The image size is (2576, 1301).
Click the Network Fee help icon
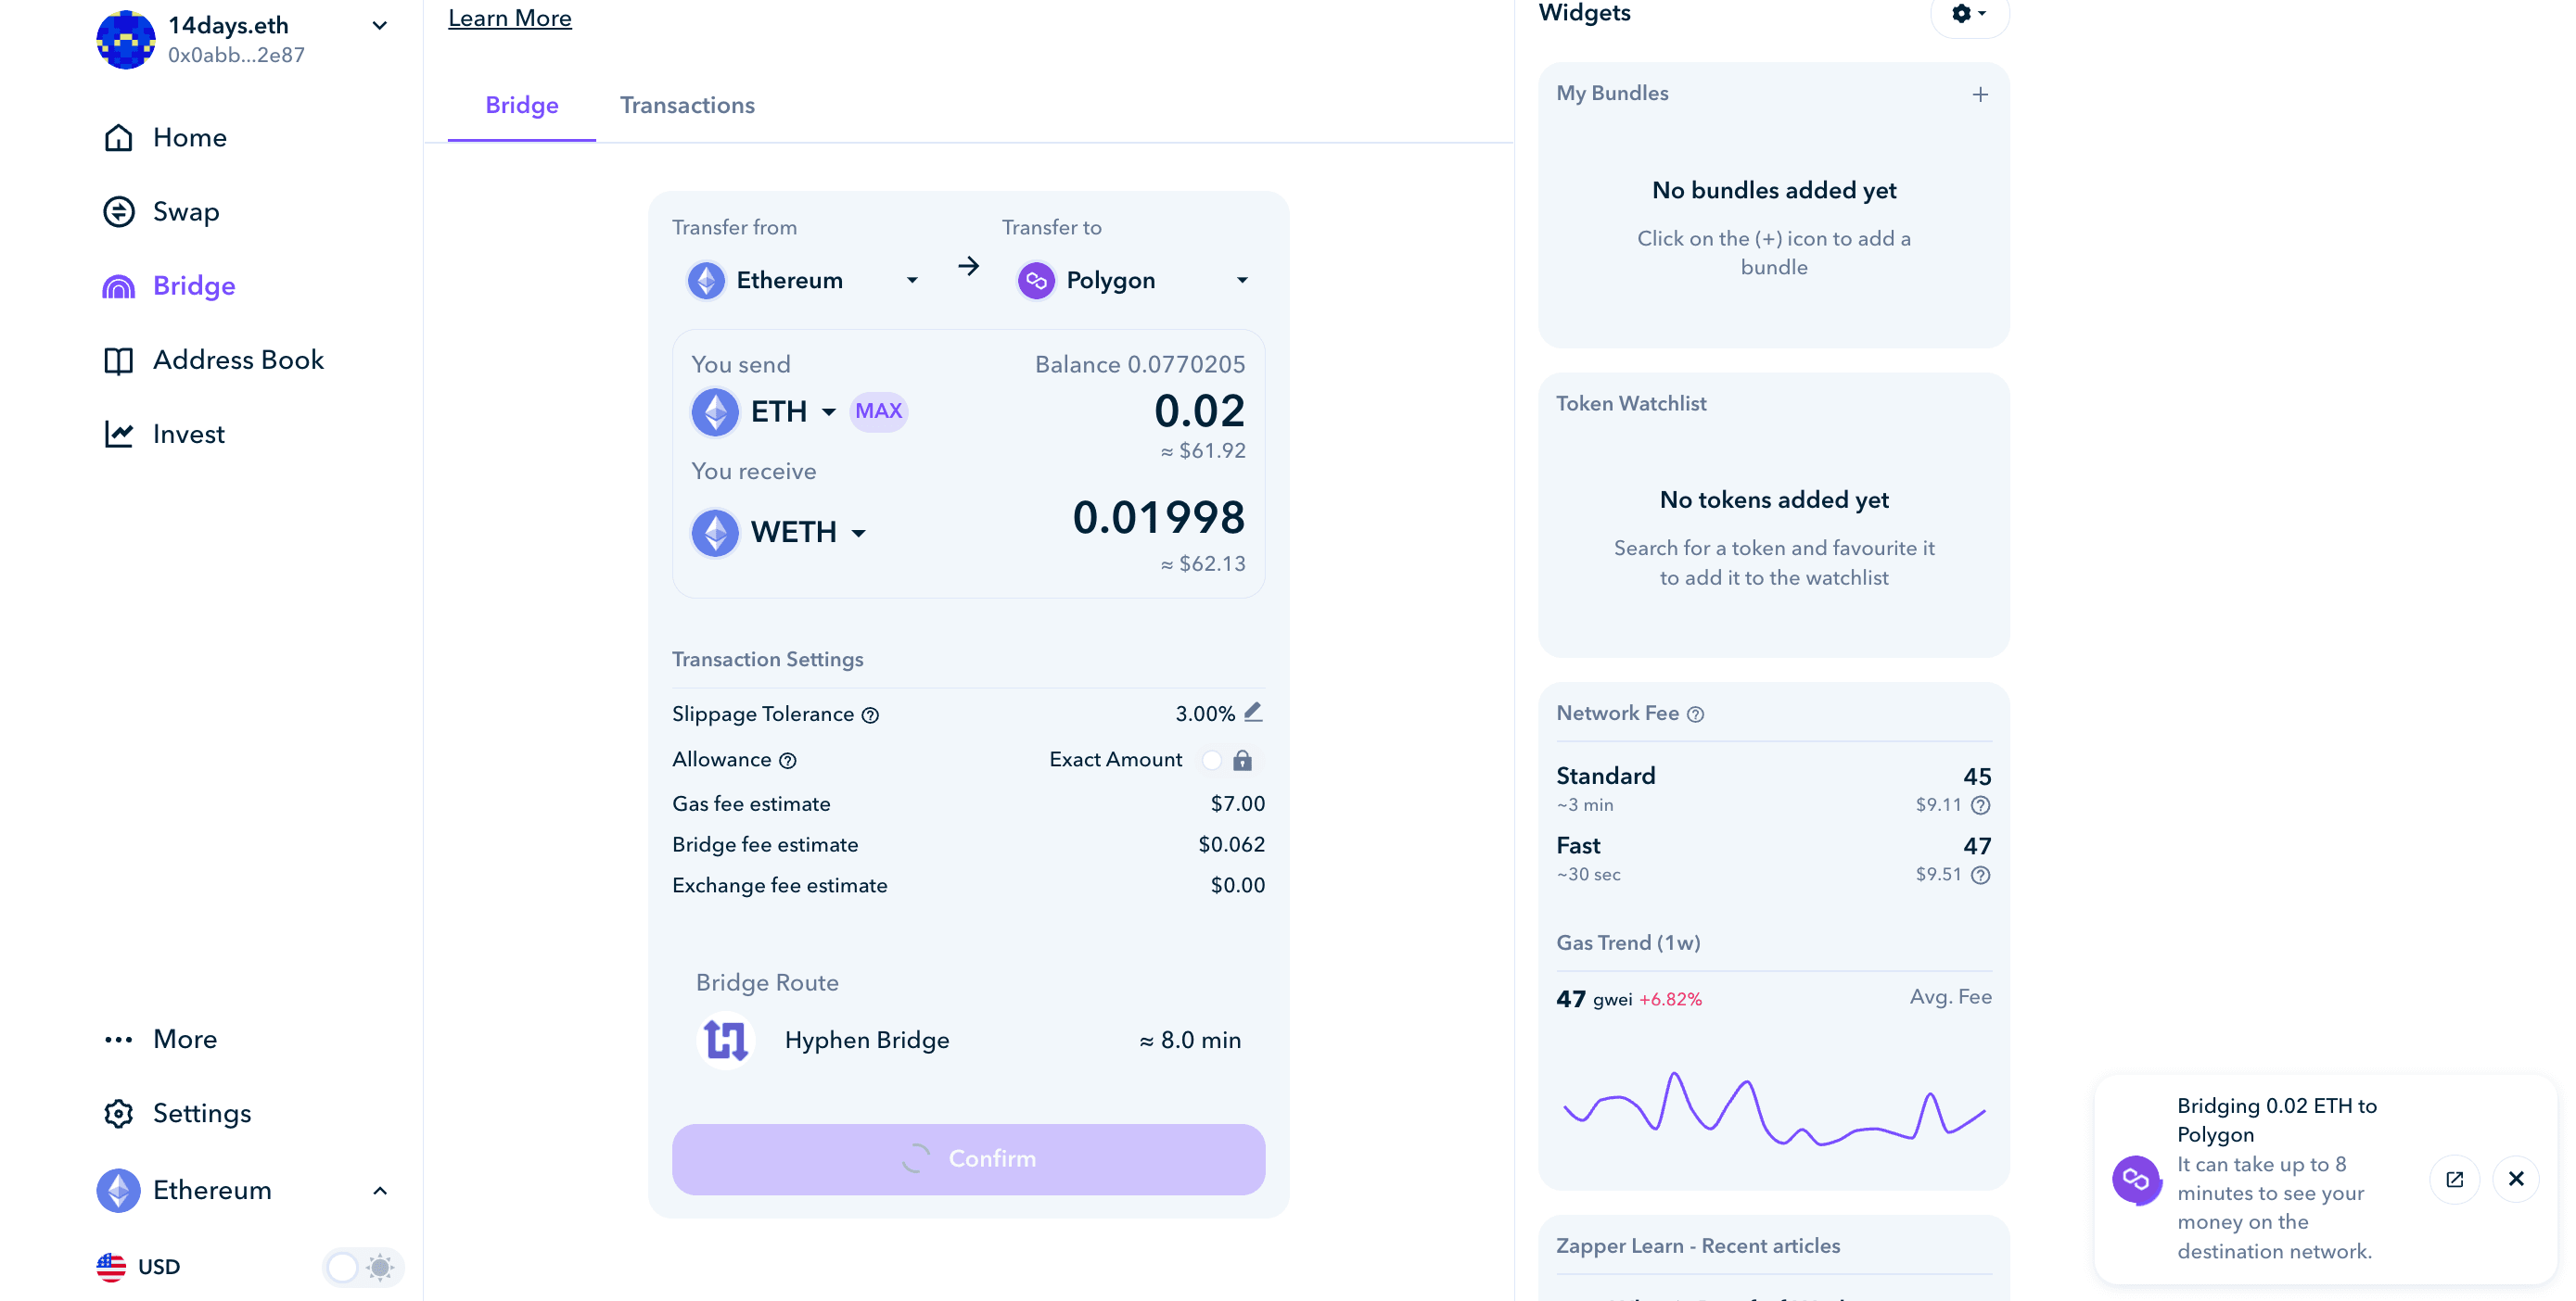(x=1696, y=714)
